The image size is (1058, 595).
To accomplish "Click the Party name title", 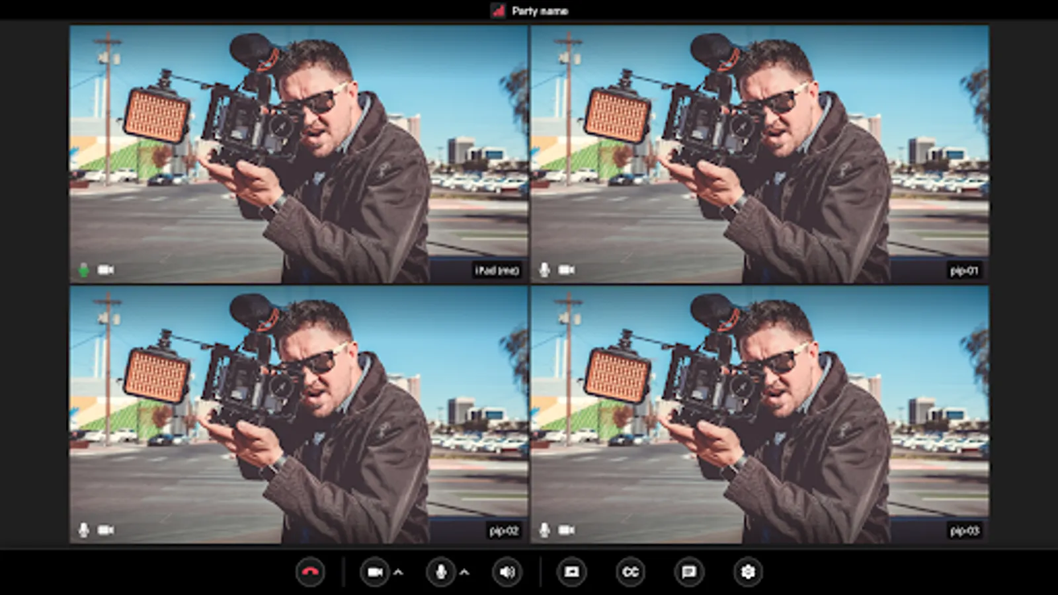I will coord(540,11).
